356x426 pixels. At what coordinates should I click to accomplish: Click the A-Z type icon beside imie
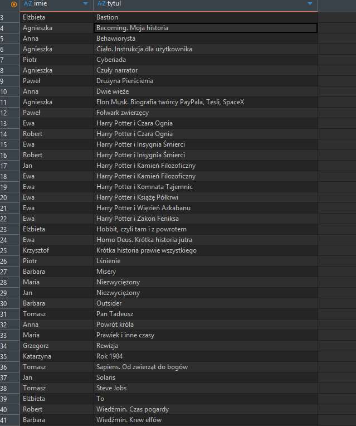click(27, 4)
